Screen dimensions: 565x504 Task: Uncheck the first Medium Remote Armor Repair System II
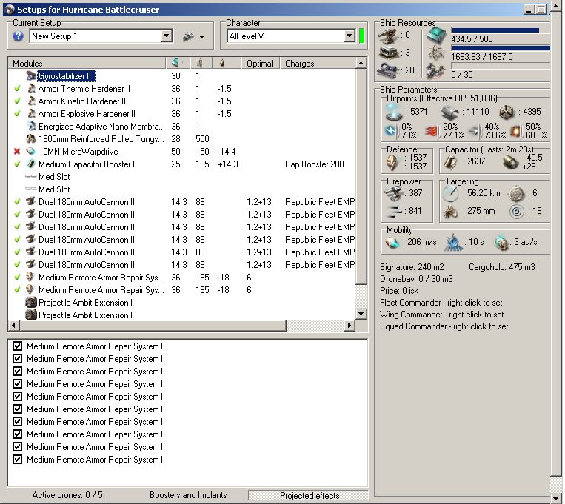[x=18, y=346]
